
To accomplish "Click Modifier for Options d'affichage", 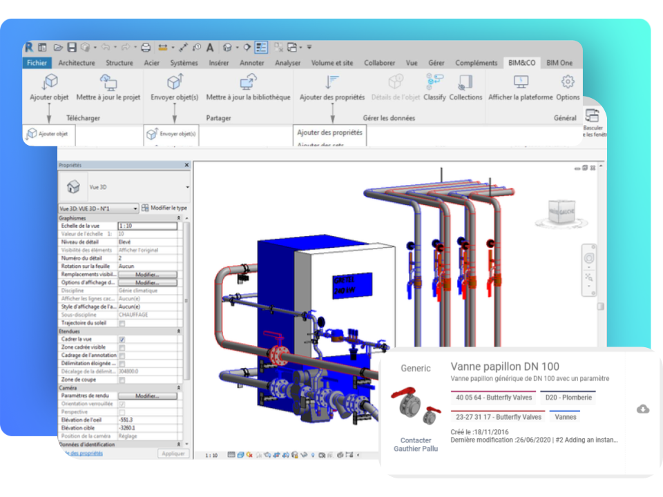I will tap(147, 283).
